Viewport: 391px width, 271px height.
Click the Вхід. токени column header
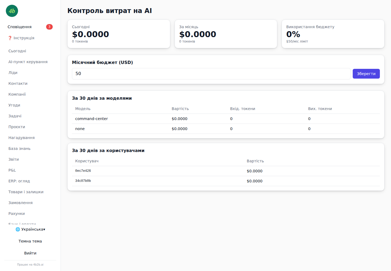coord(243,109)
